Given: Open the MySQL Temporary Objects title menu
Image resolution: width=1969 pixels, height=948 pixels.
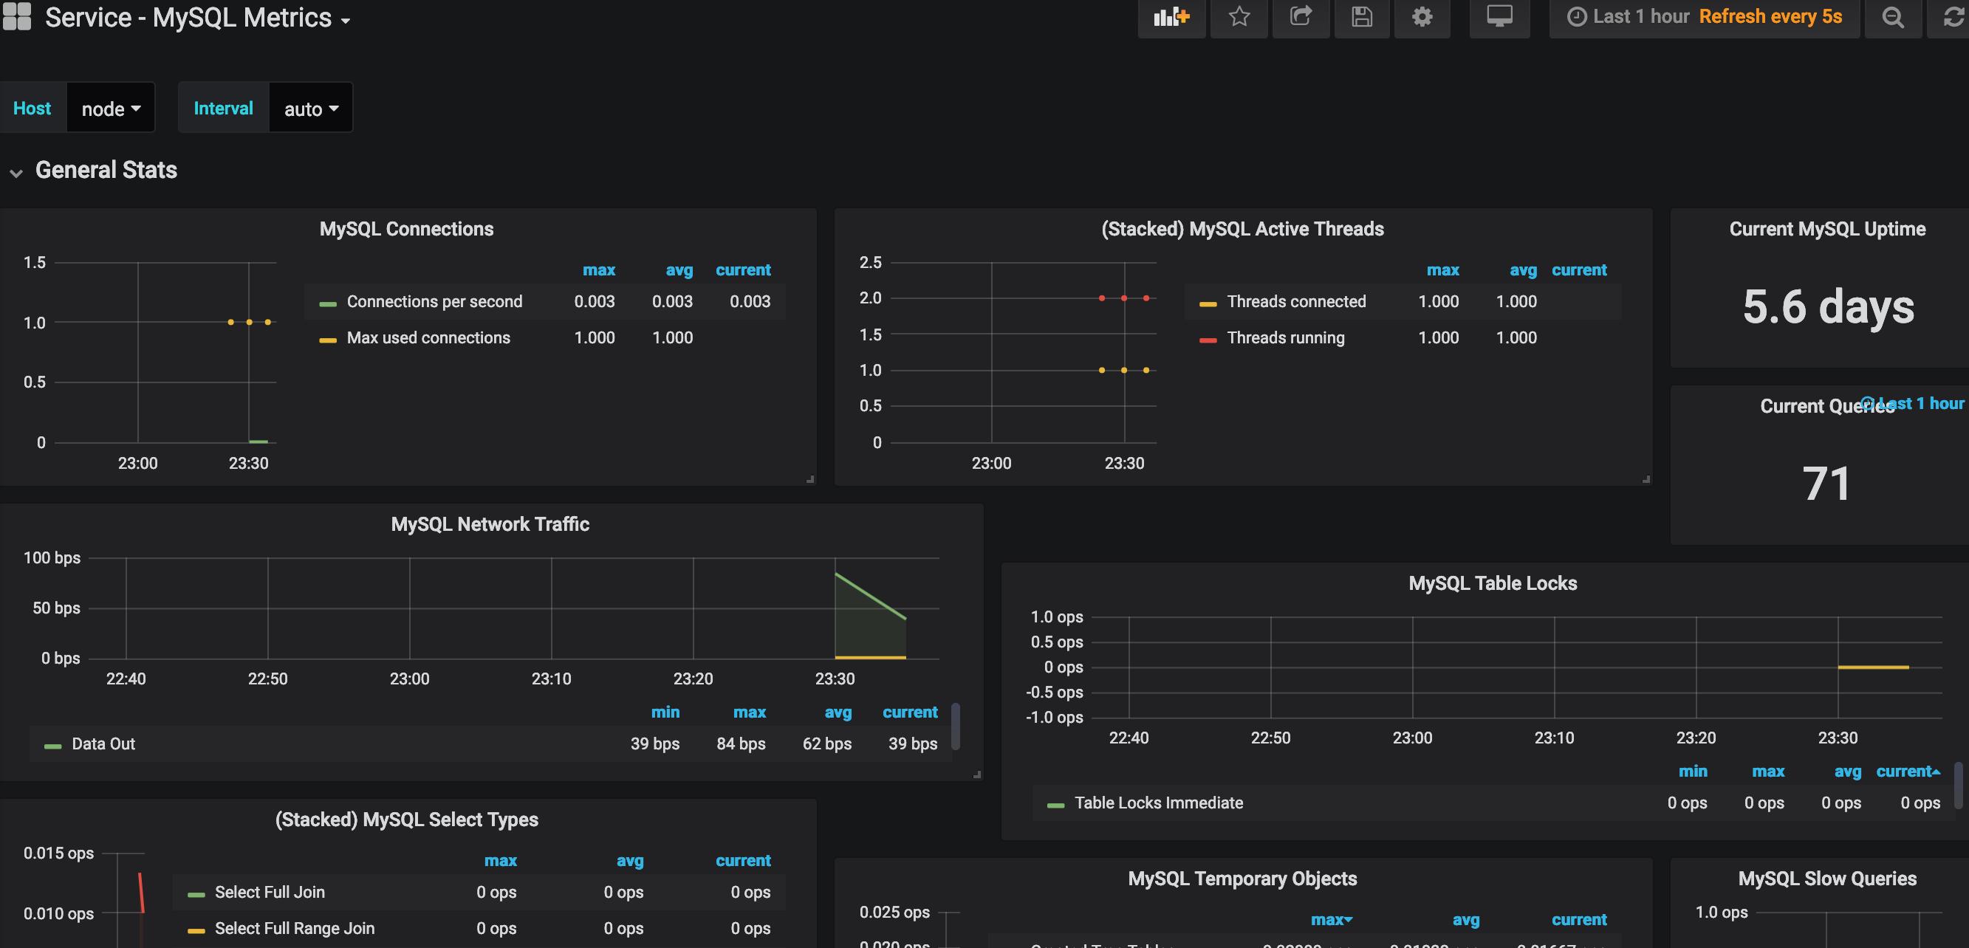Looking at the screenshot, I should pyautogui.click(x=1242, y=879).
